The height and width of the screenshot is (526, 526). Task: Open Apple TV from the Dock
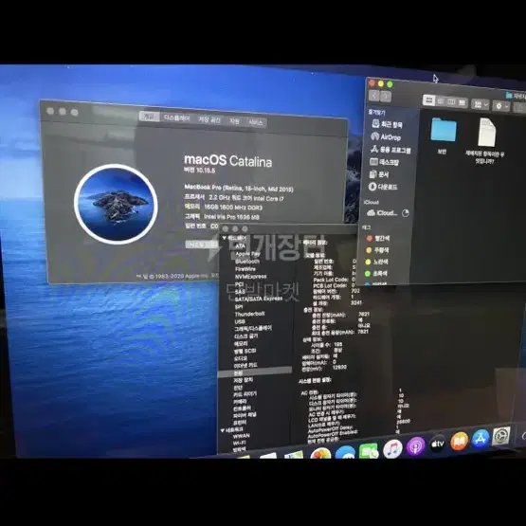[x=438, y=444]
